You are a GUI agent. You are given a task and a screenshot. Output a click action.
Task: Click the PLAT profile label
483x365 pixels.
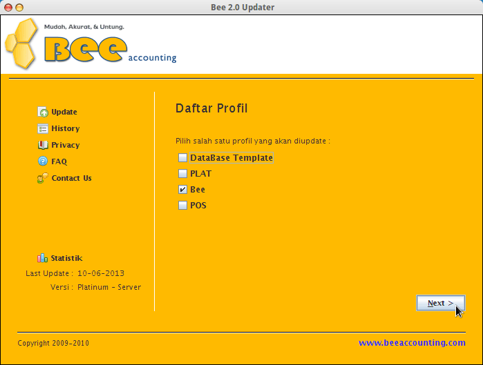(201, 174)
